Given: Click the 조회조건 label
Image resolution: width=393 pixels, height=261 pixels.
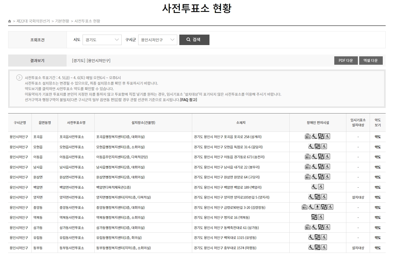Looking at the screenshot, I should point(37,40).
